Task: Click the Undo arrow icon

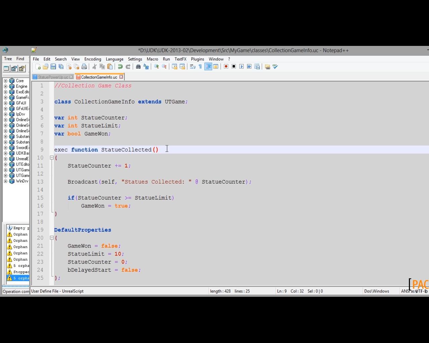Action: [120, 67]
